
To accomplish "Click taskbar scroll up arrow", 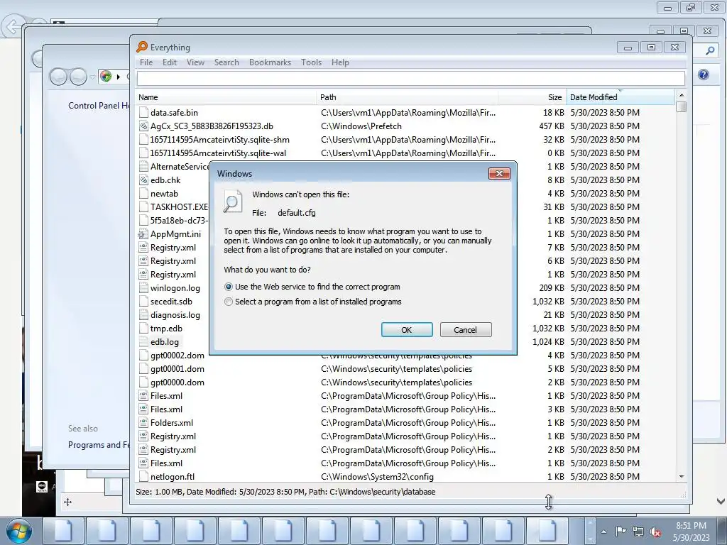I will tap(590, 523).
